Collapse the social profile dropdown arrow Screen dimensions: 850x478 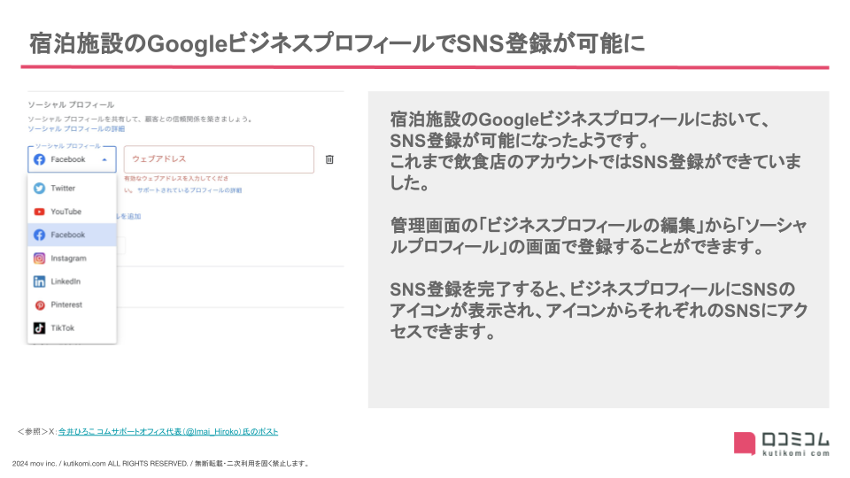105,159
